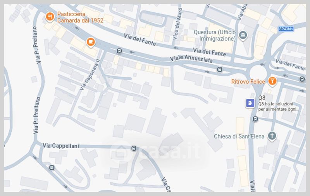310x196 pixels.
Task: Click the Chiesa di Sant'Elena text label
Action: [239, 136]
